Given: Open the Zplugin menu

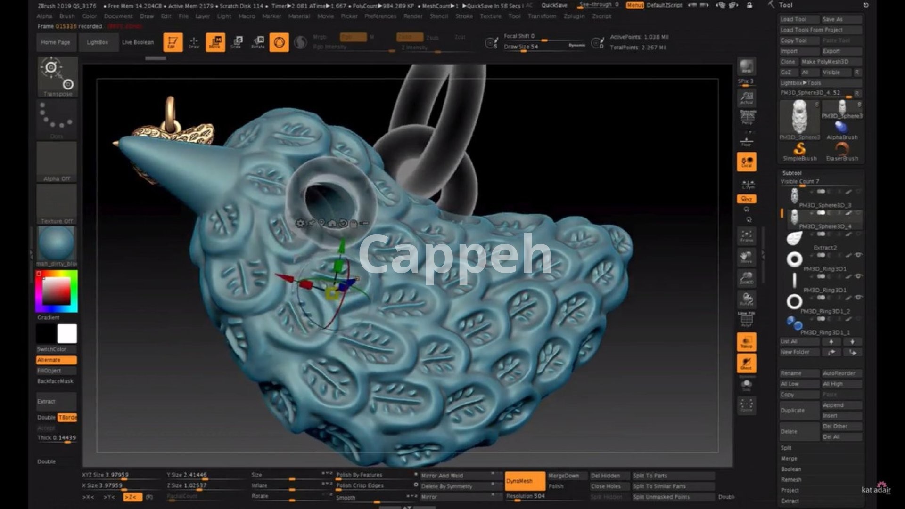Looking at the screenshot, I should (x=574, y=16).
